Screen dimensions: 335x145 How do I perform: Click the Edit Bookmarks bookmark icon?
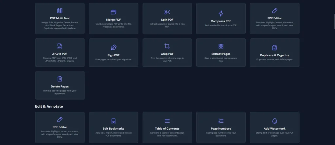click(114, 121)
